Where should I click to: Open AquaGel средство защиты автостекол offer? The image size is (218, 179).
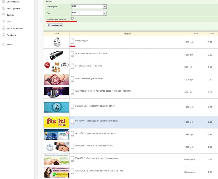click(95, 133)
